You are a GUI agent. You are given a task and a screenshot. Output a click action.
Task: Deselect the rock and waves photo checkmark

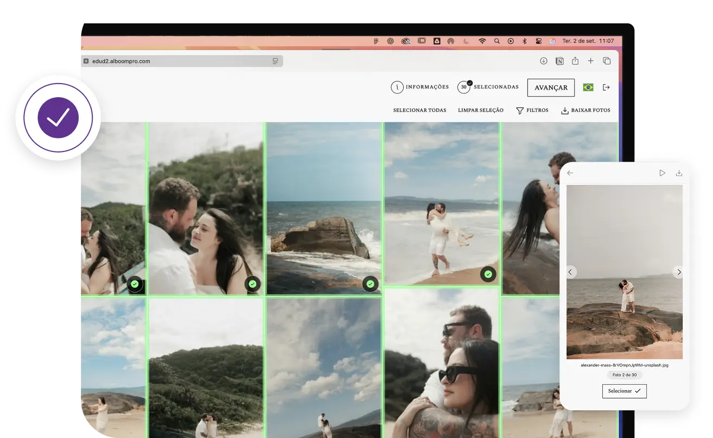(x=370, y=284)
